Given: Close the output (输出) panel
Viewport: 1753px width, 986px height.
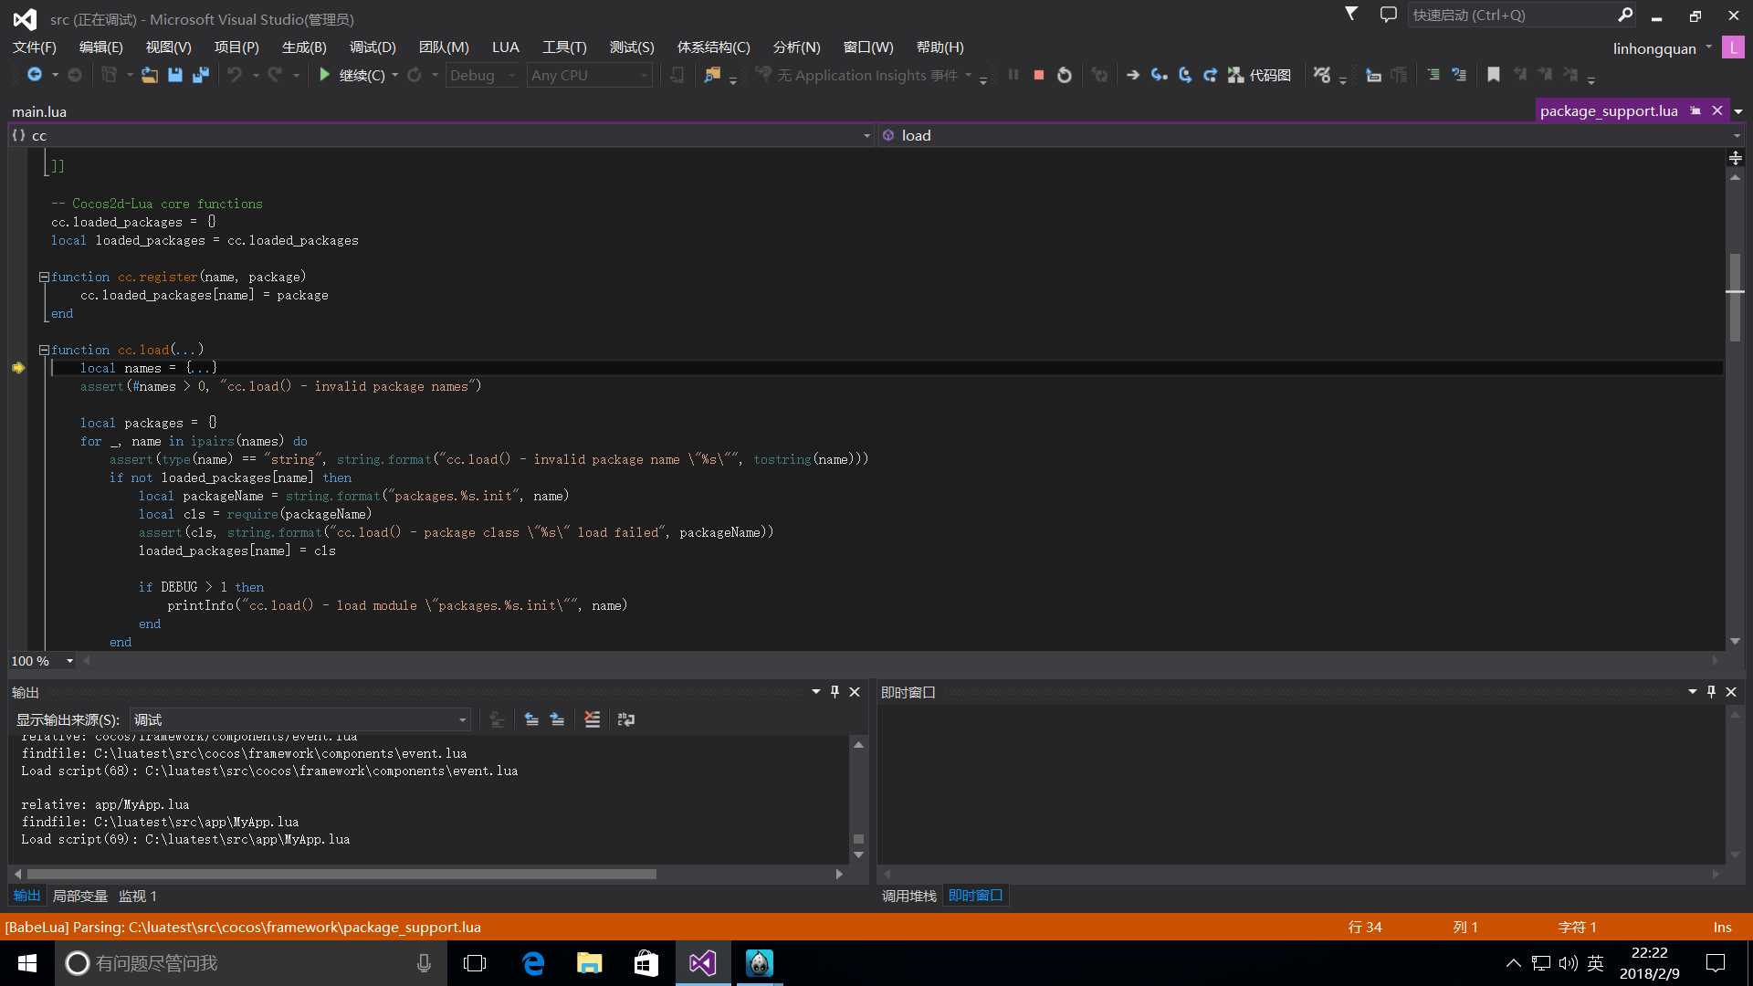Looking at the screenshot, I should (x=855, y=692).
